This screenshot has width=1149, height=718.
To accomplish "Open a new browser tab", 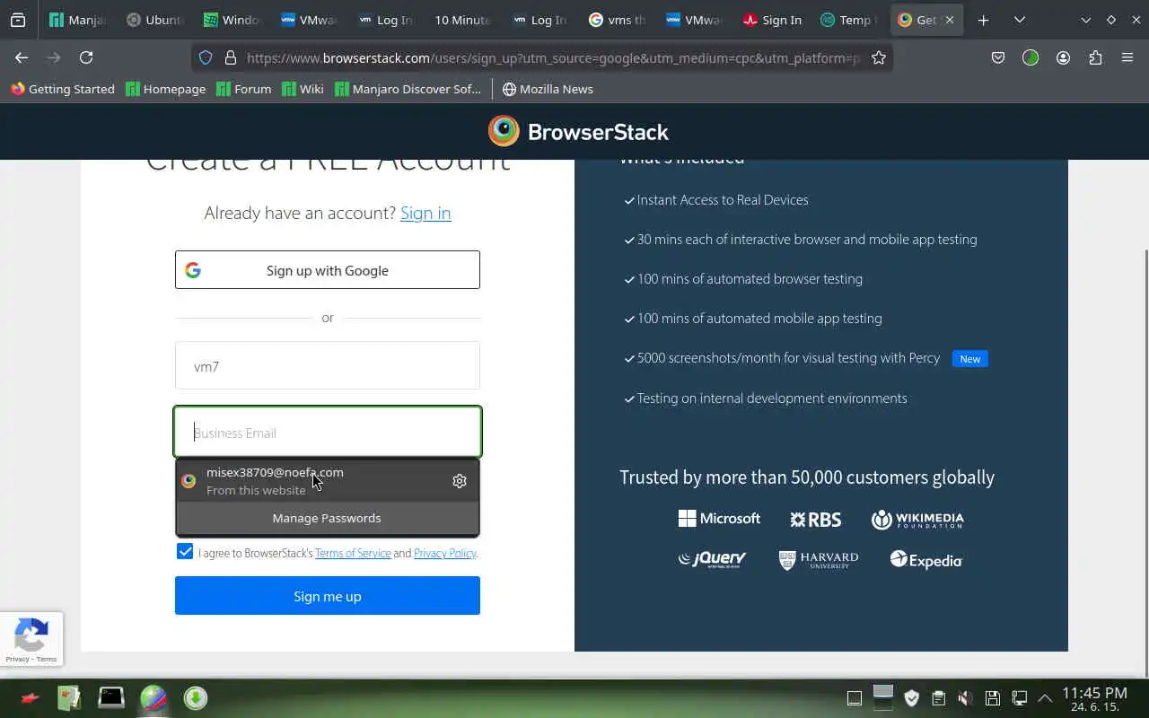I will click(x=983, y=20).
